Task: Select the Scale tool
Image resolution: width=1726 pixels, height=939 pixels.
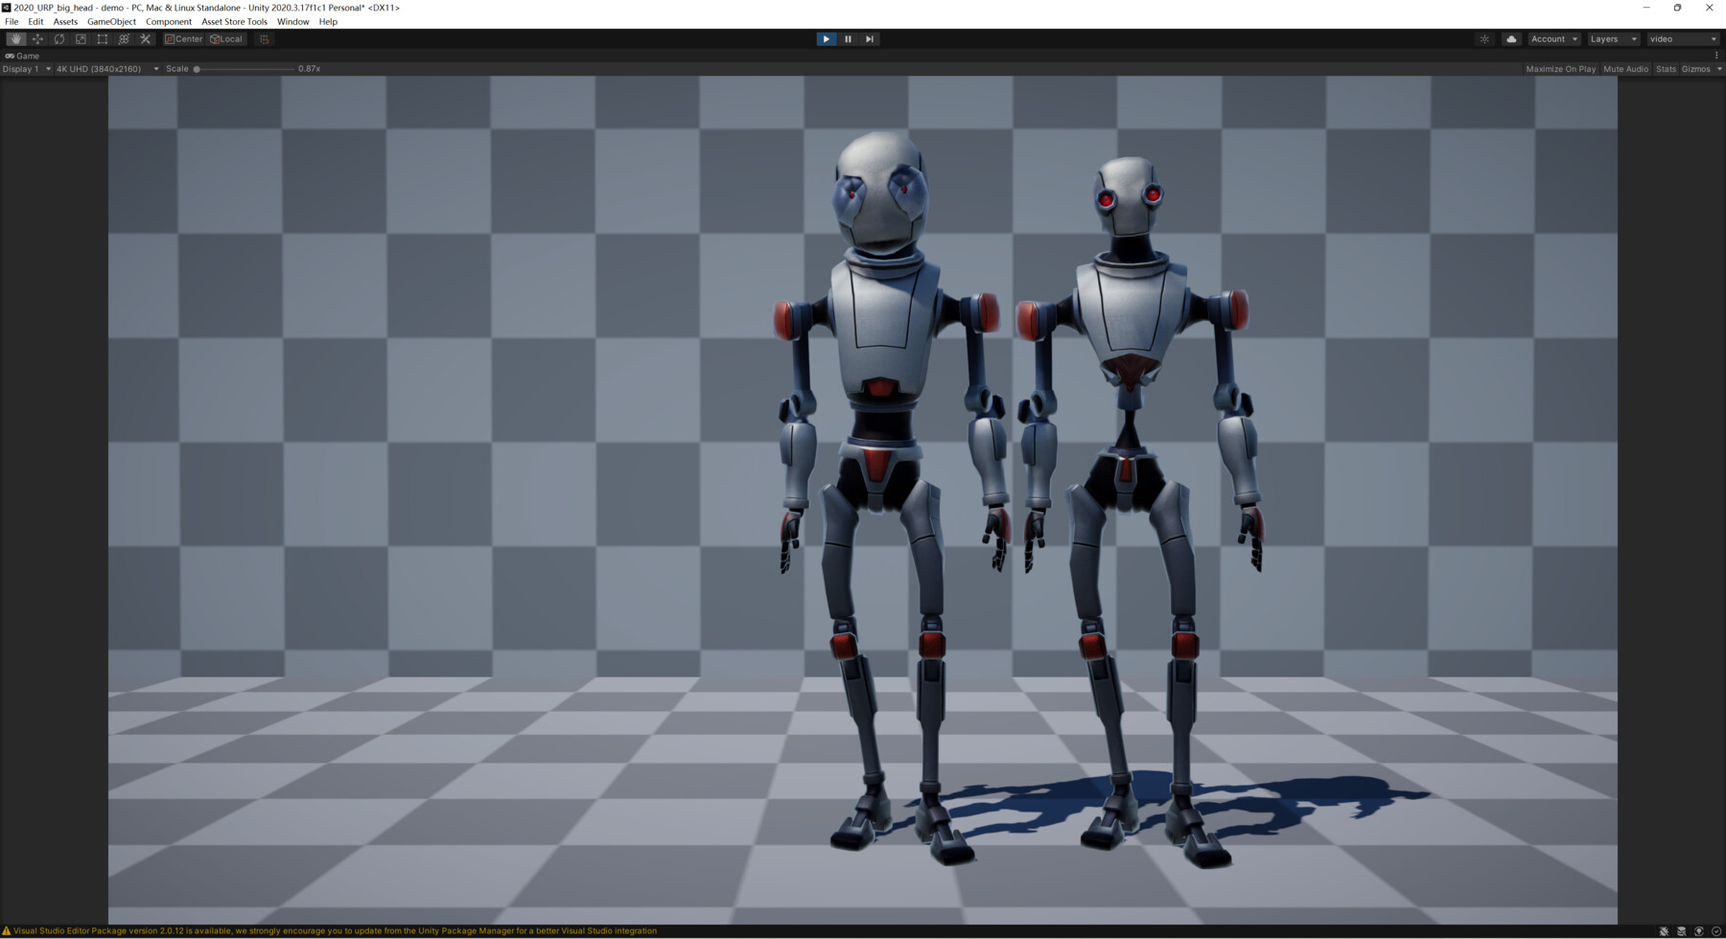Action: point(80,39)
